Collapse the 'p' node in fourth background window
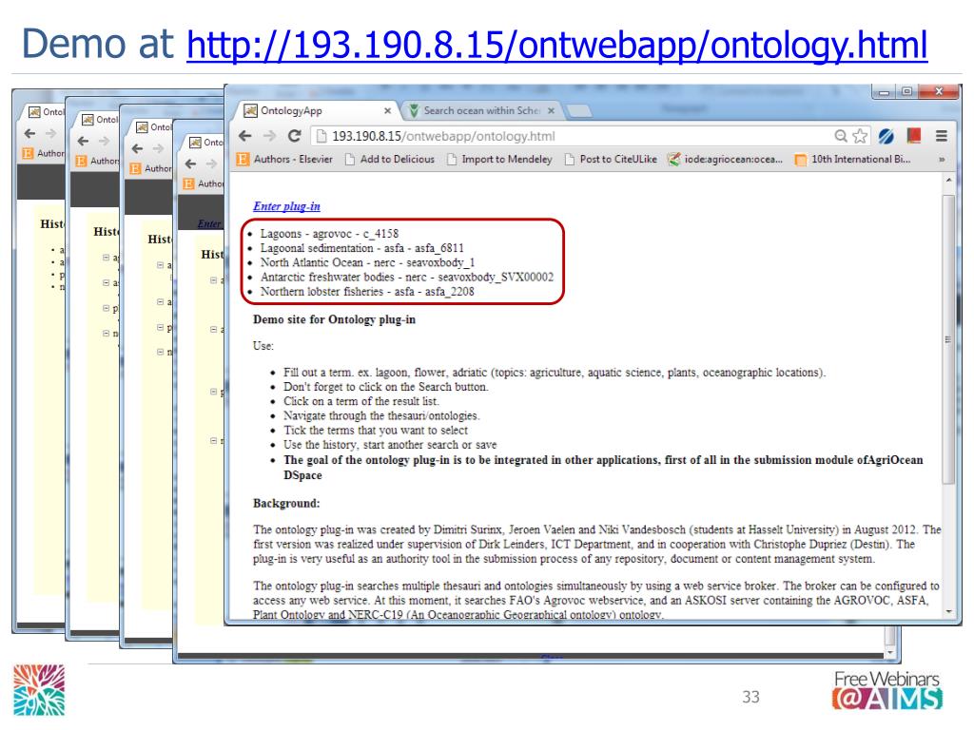 point(214,392)
